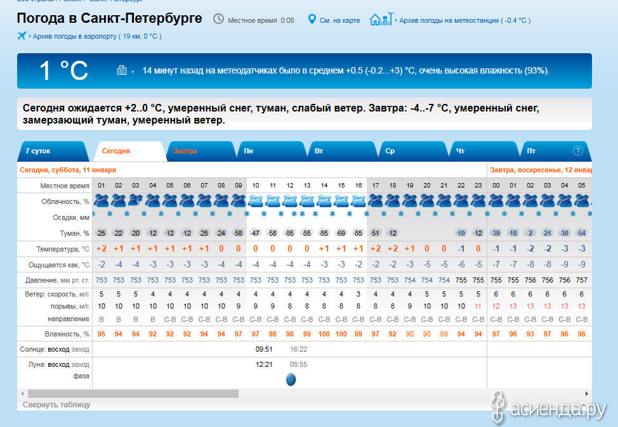The height and width of the screenshot is (427, 618).
Task: Open the Чт tab
Action: click(x=483, y=151)
